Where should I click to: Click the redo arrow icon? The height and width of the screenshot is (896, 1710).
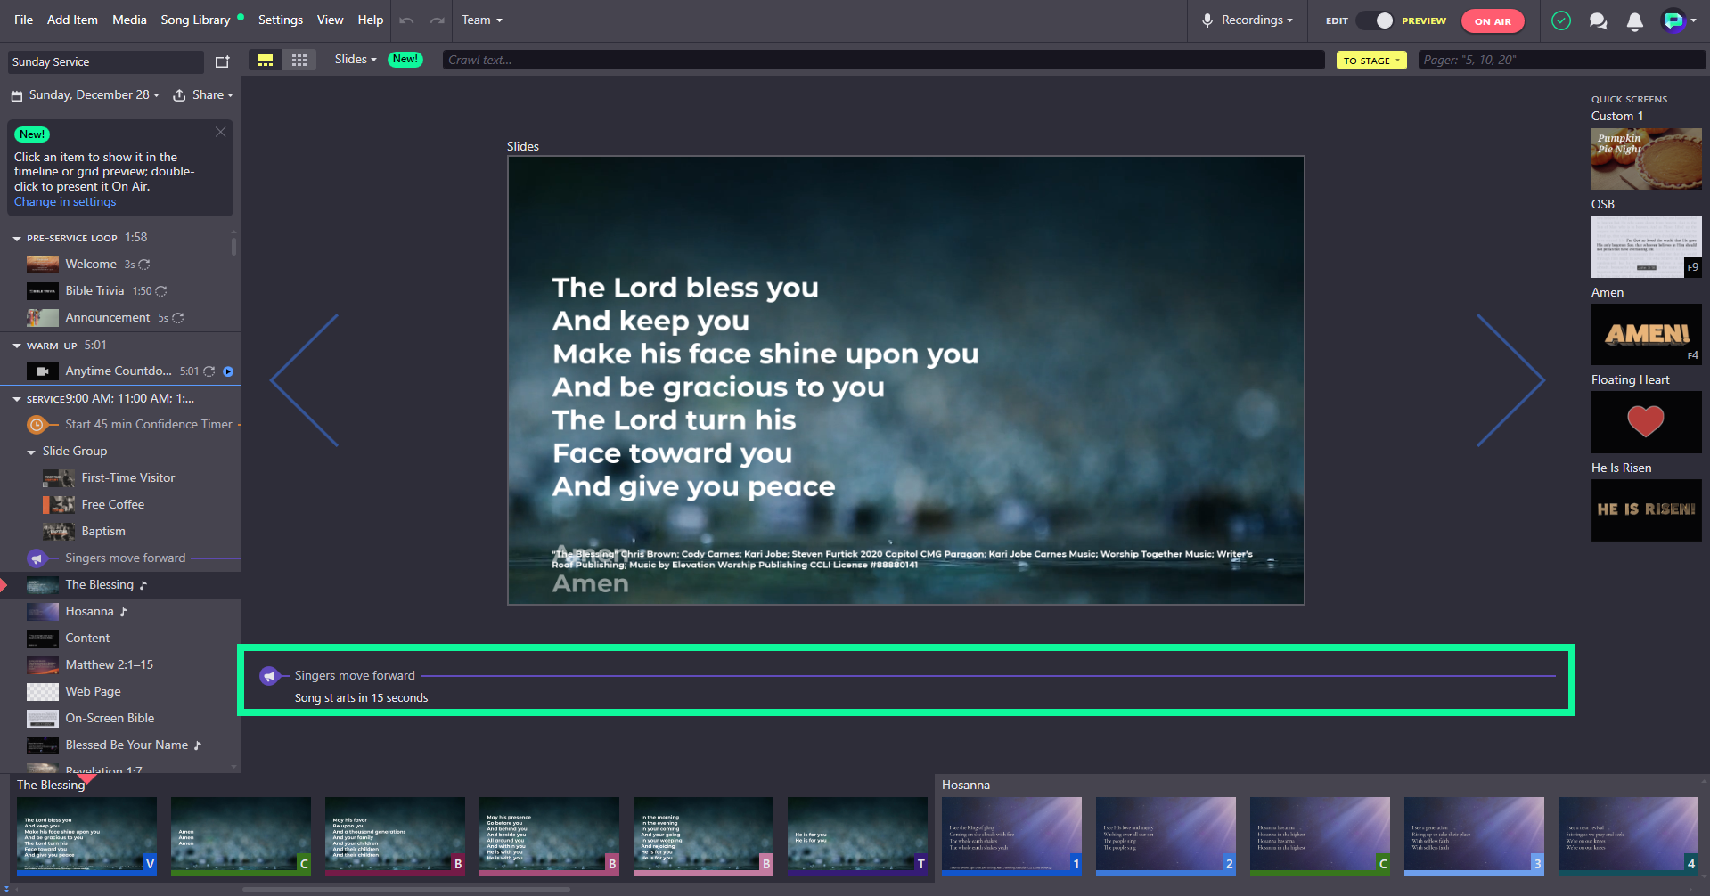tap(437, 20)
